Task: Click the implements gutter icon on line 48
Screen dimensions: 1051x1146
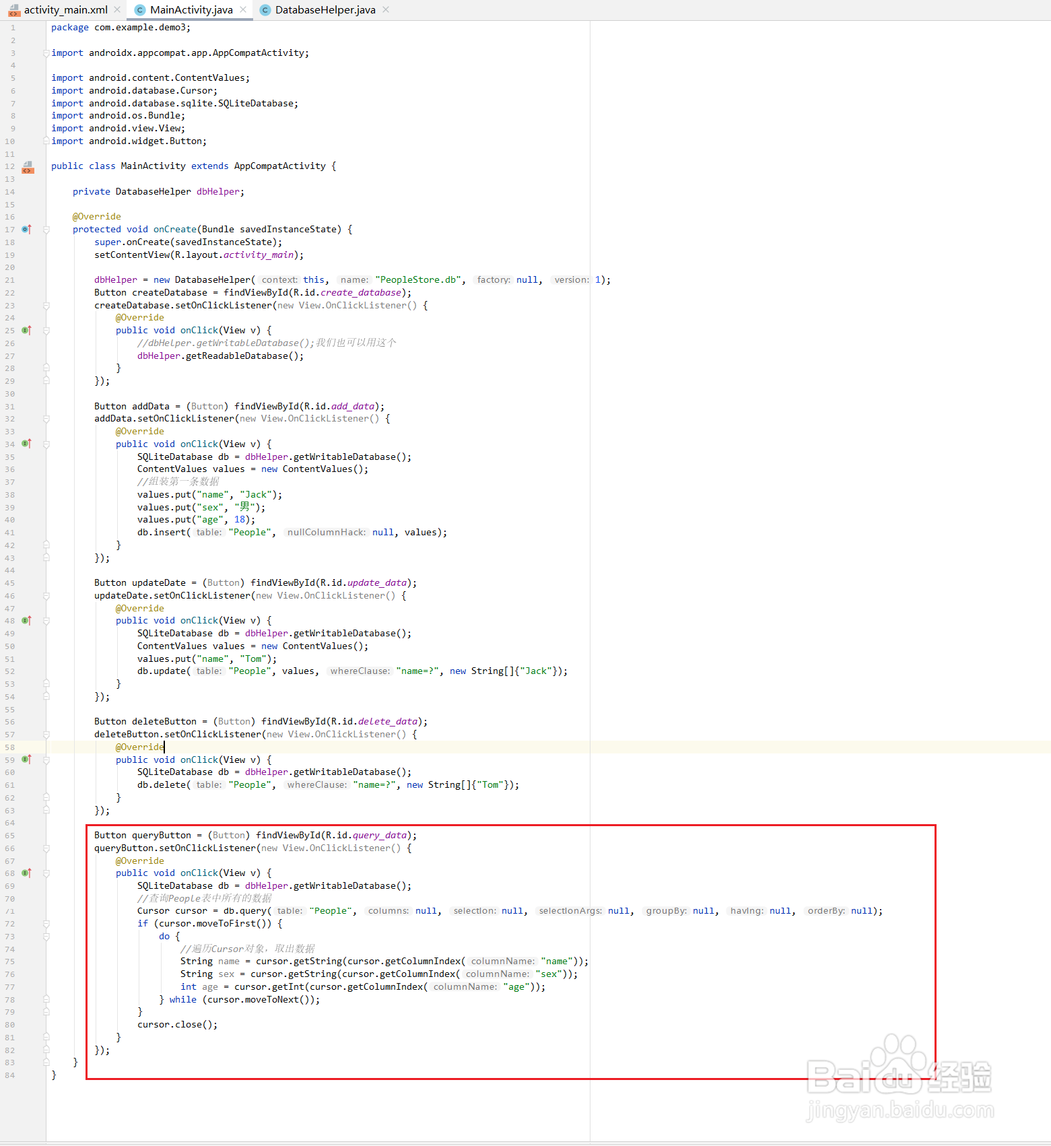Action: click(x=26, y=621)
